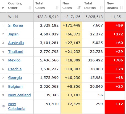Click the Total Cases header label
Image resolution: width=126 pixels, height=114 pixels.
click(x=40, y=6)
